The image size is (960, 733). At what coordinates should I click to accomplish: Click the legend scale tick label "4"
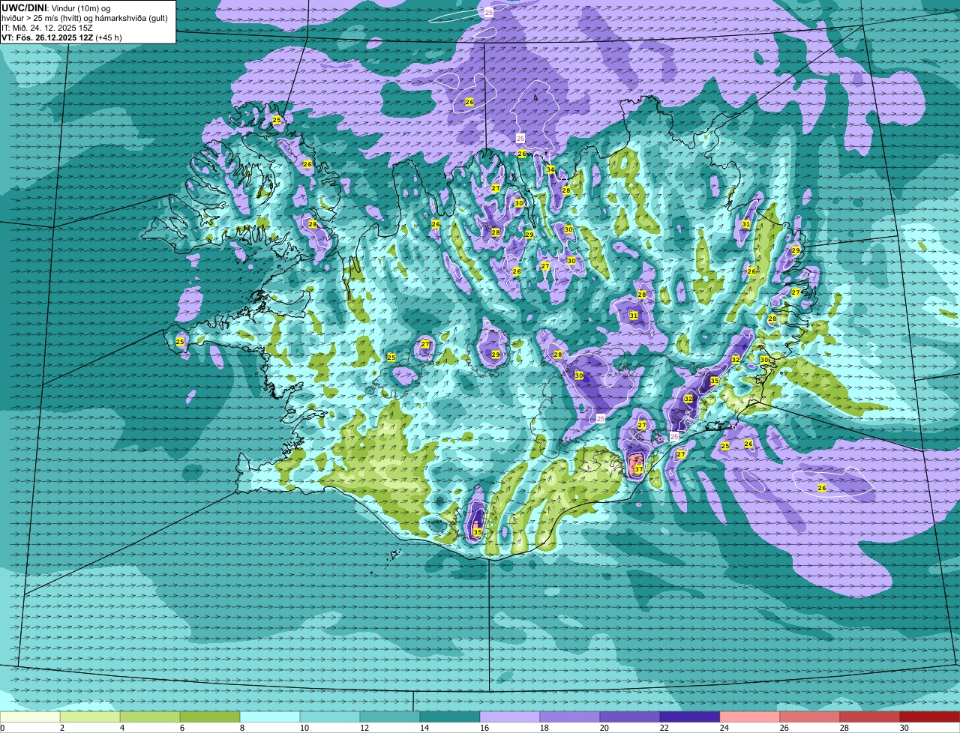point(122,728)
